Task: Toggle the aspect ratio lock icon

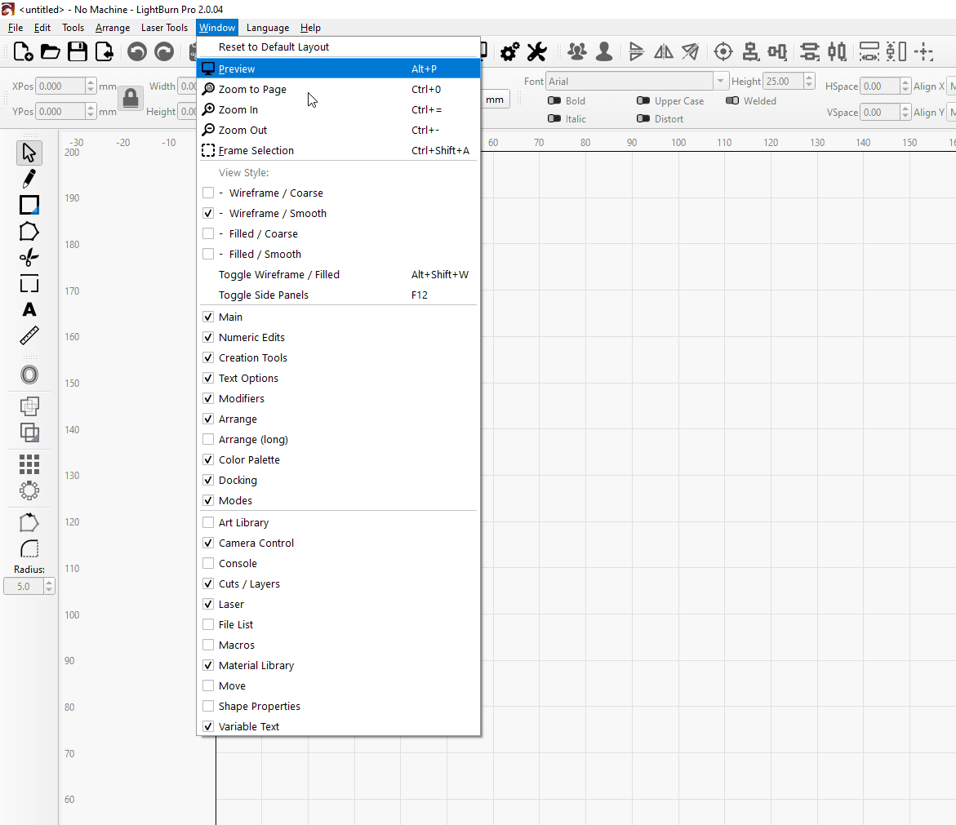Action: click(131, 98)
